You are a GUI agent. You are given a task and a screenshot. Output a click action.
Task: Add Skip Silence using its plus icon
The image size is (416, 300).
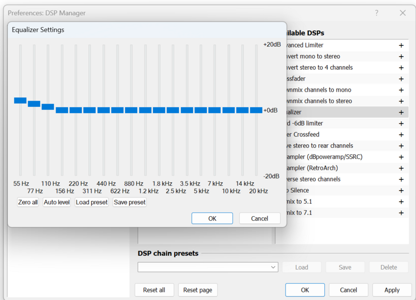pos(401,190)
